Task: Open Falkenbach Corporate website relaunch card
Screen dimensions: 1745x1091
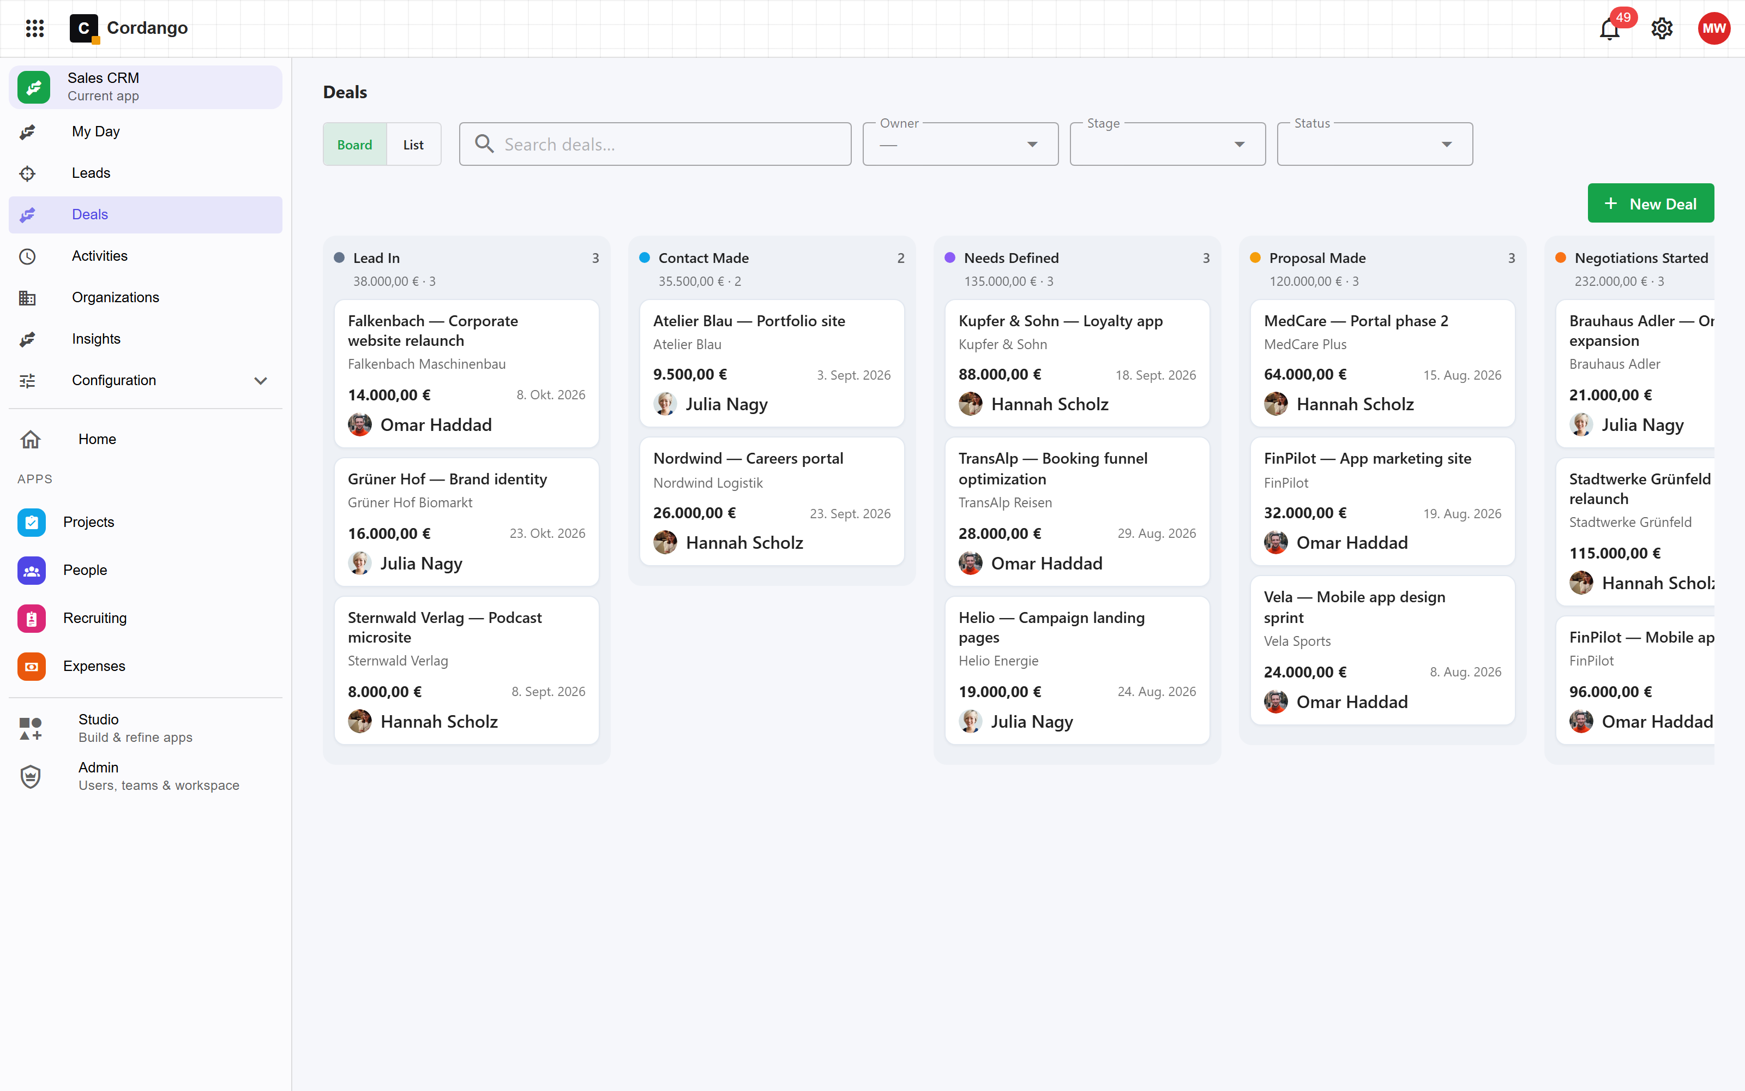Action: 467,374
